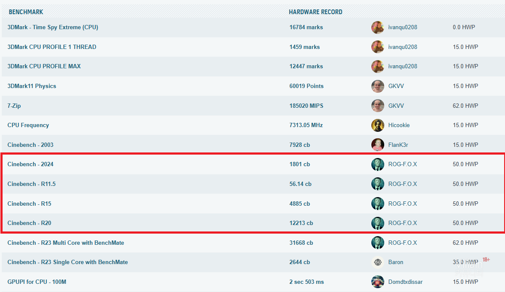Screen dimensions: 505x292
Task: Open the 3DMark11 Physics benchmark link
Action: (32, 86)
